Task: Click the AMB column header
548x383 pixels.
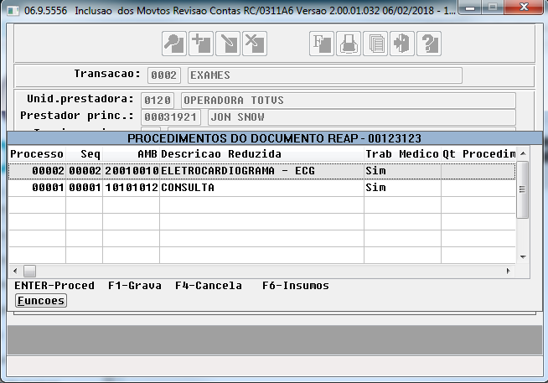Action: pyautogui.click(x=131, y=154)
